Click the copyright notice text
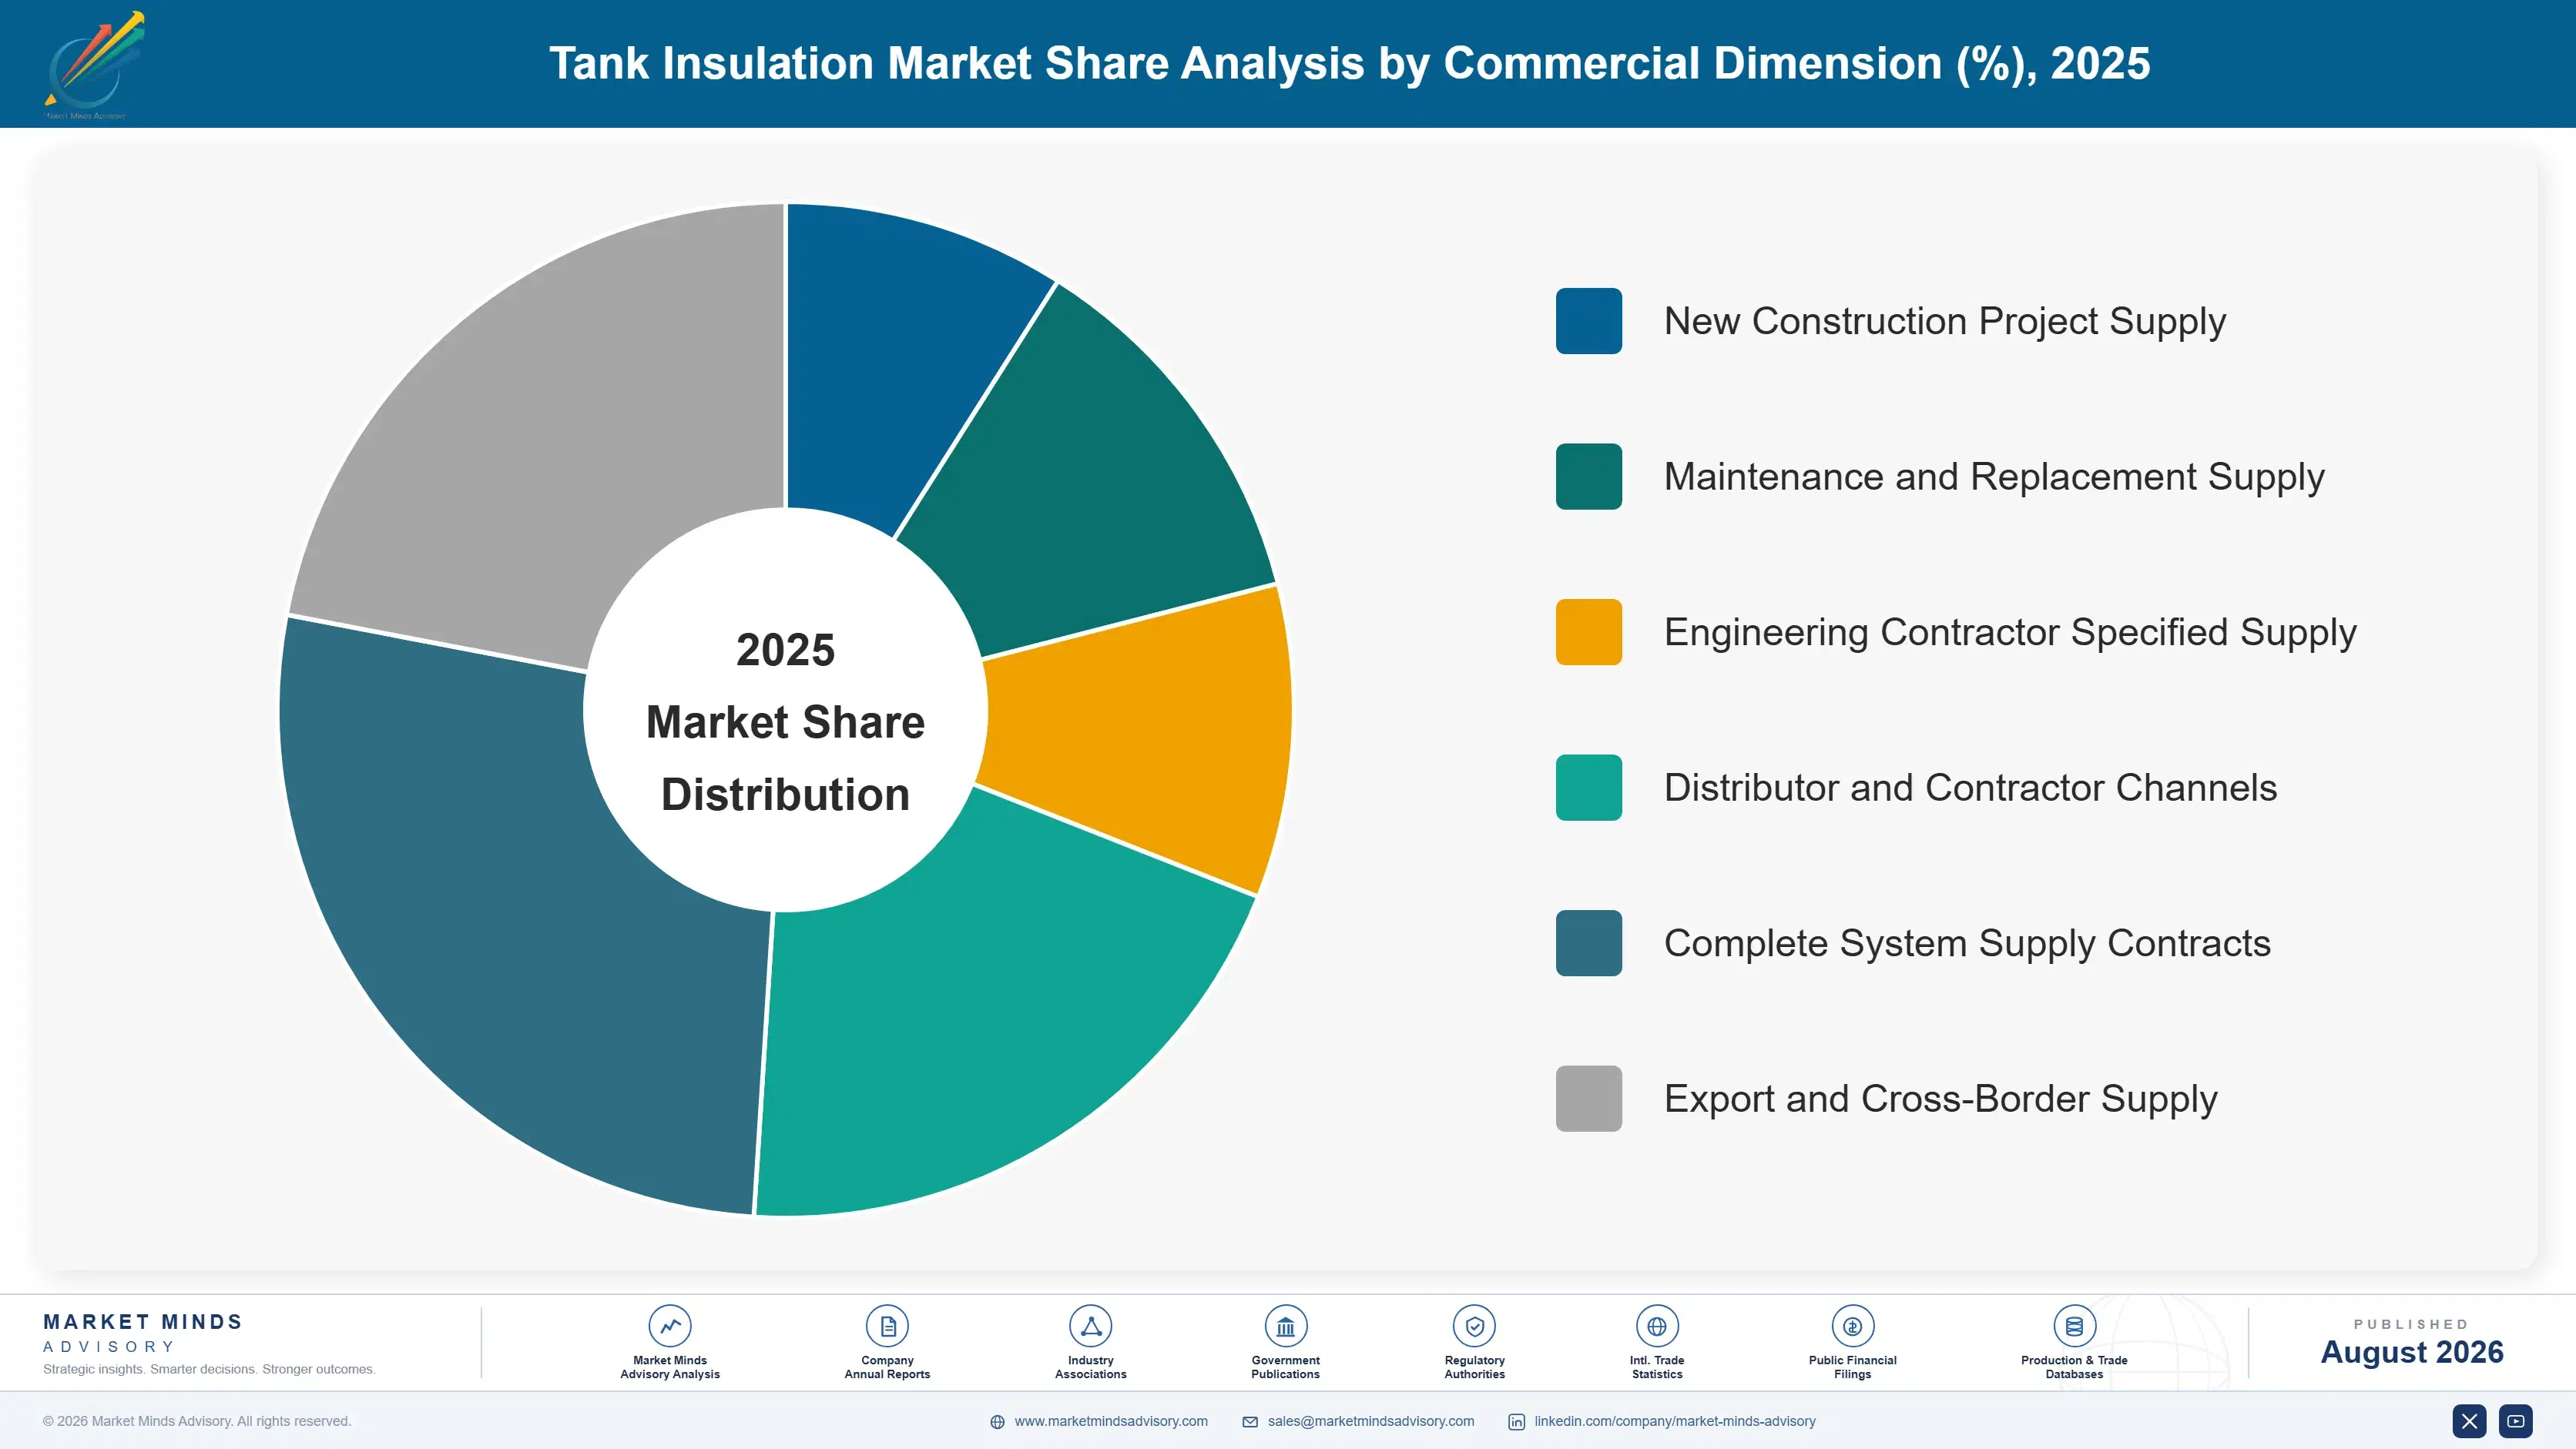The width and height of the screenshot is (2576, 1449). 197,1421
